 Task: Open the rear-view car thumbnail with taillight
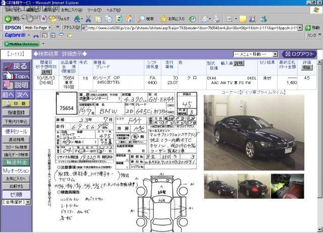(254, 186)
